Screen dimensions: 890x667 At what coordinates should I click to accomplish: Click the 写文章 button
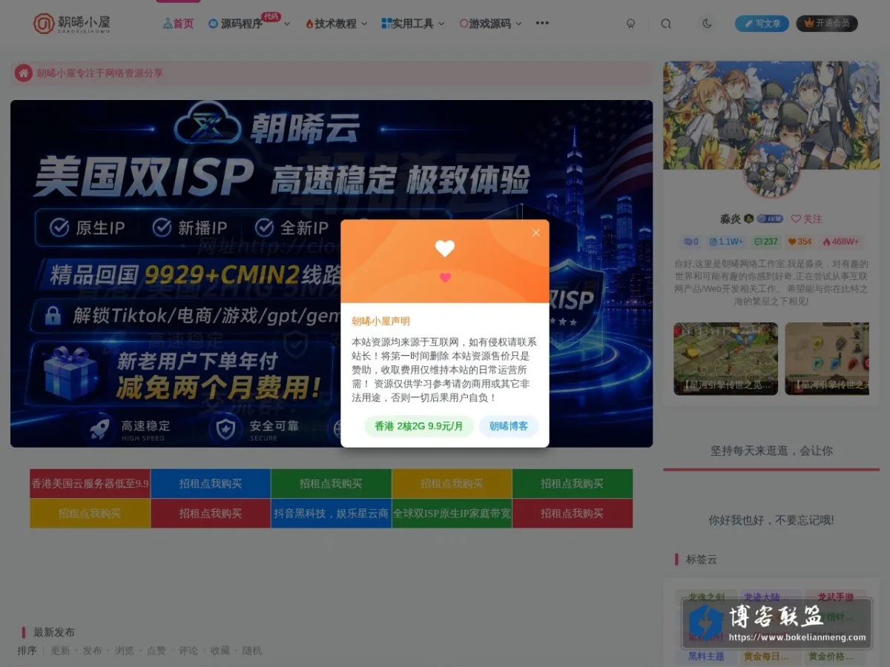tap(762, 24)
